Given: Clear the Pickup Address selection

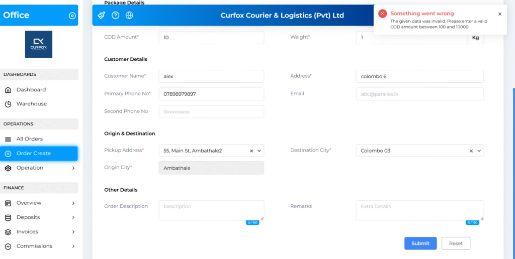Looking at the screenshot, I should [251, 151].
